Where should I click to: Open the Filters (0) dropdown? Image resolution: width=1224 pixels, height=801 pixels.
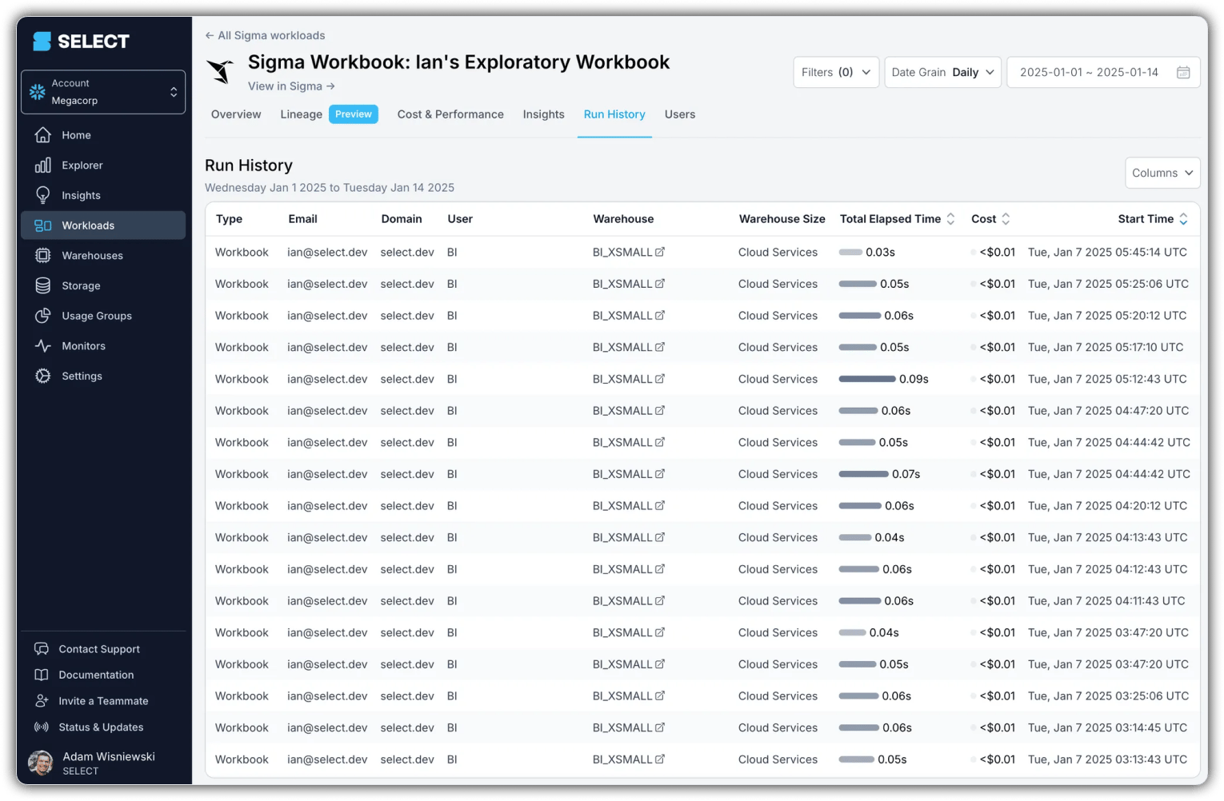[x=836, y=72]
